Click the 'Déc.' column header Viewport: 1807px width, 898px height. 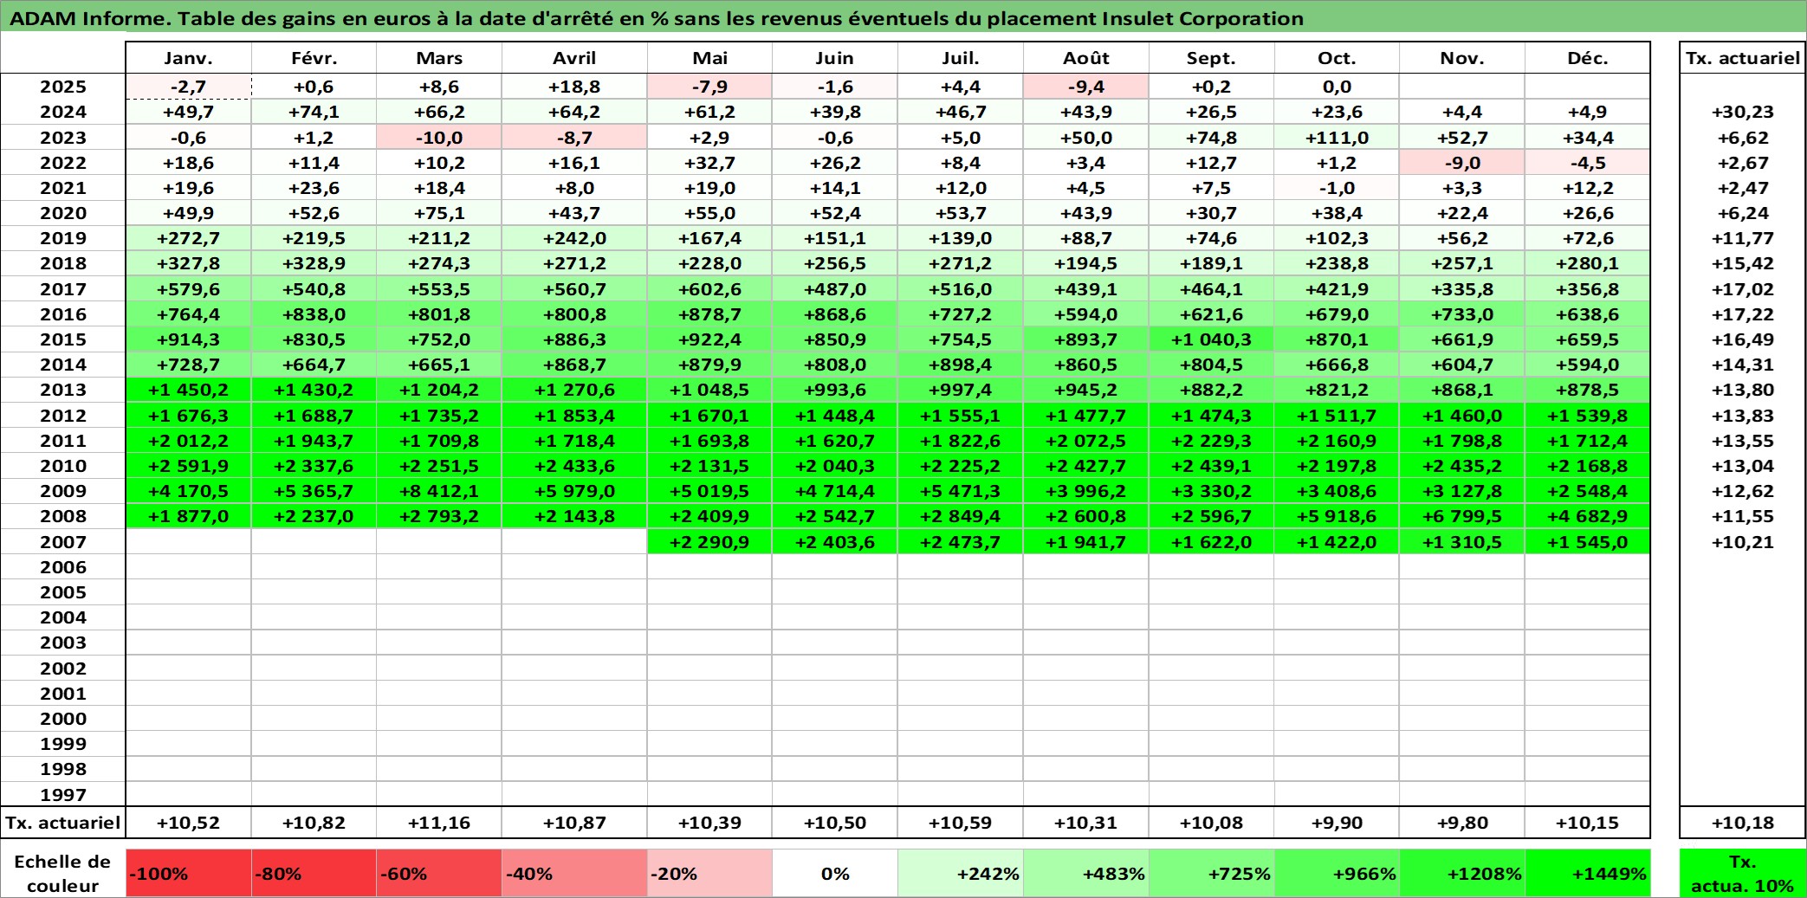(1588, 58)
